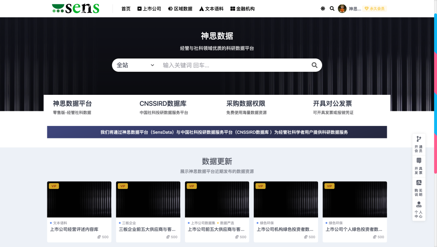
Task: Click the 500 coin price on 经营评述内容库 card
Action: coord(103,237)
